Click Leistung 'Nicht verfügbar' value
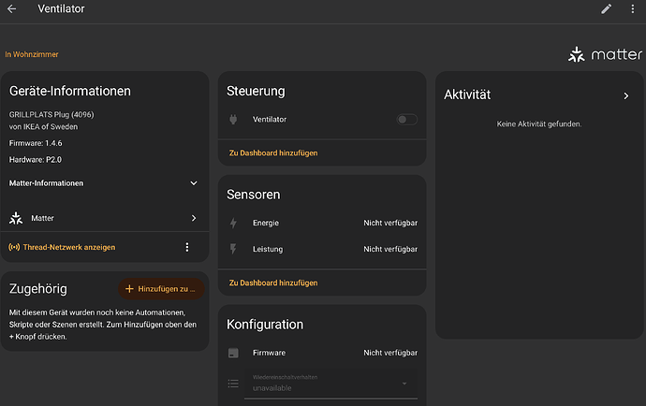The height and width of the screenshot is (406, 646). (390, 249)
